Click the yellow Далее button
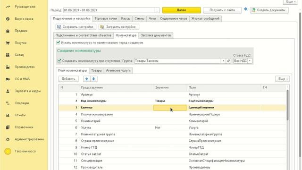 [181, 10]
